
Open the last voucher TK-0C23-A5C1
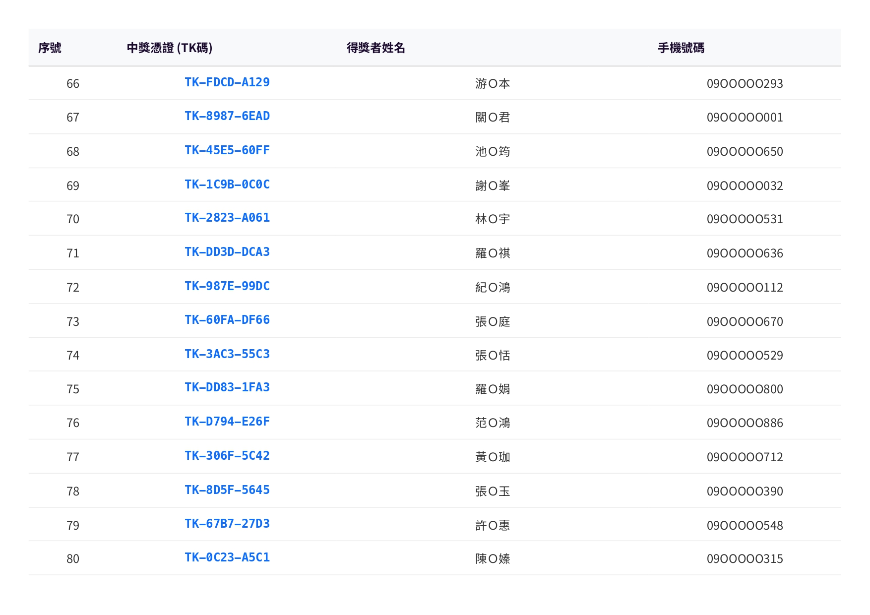[x=227, y=557]
